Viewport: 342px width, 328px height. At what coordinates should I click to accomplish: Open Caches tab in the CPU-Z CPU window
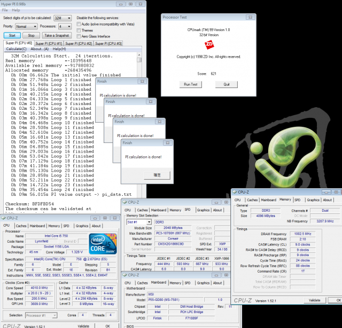tap(21, 226)
